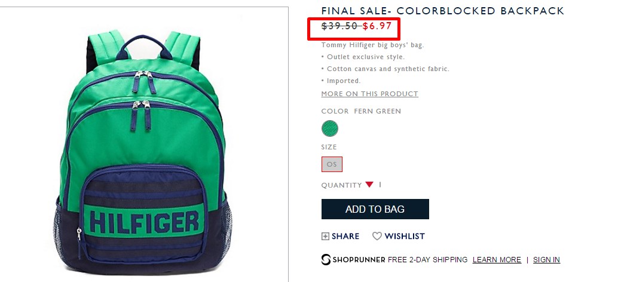Click the crossed-out $39.50 original price

coord(339,26)
